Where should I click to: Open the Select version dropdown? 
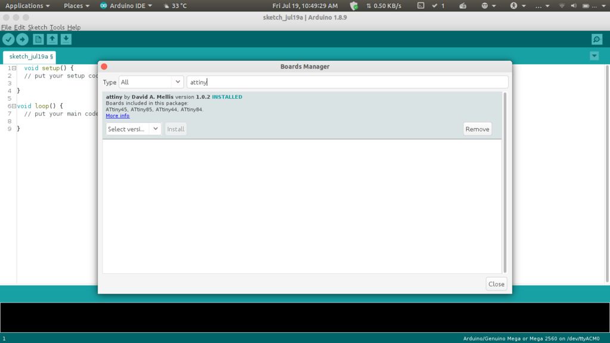pos(133,129)
